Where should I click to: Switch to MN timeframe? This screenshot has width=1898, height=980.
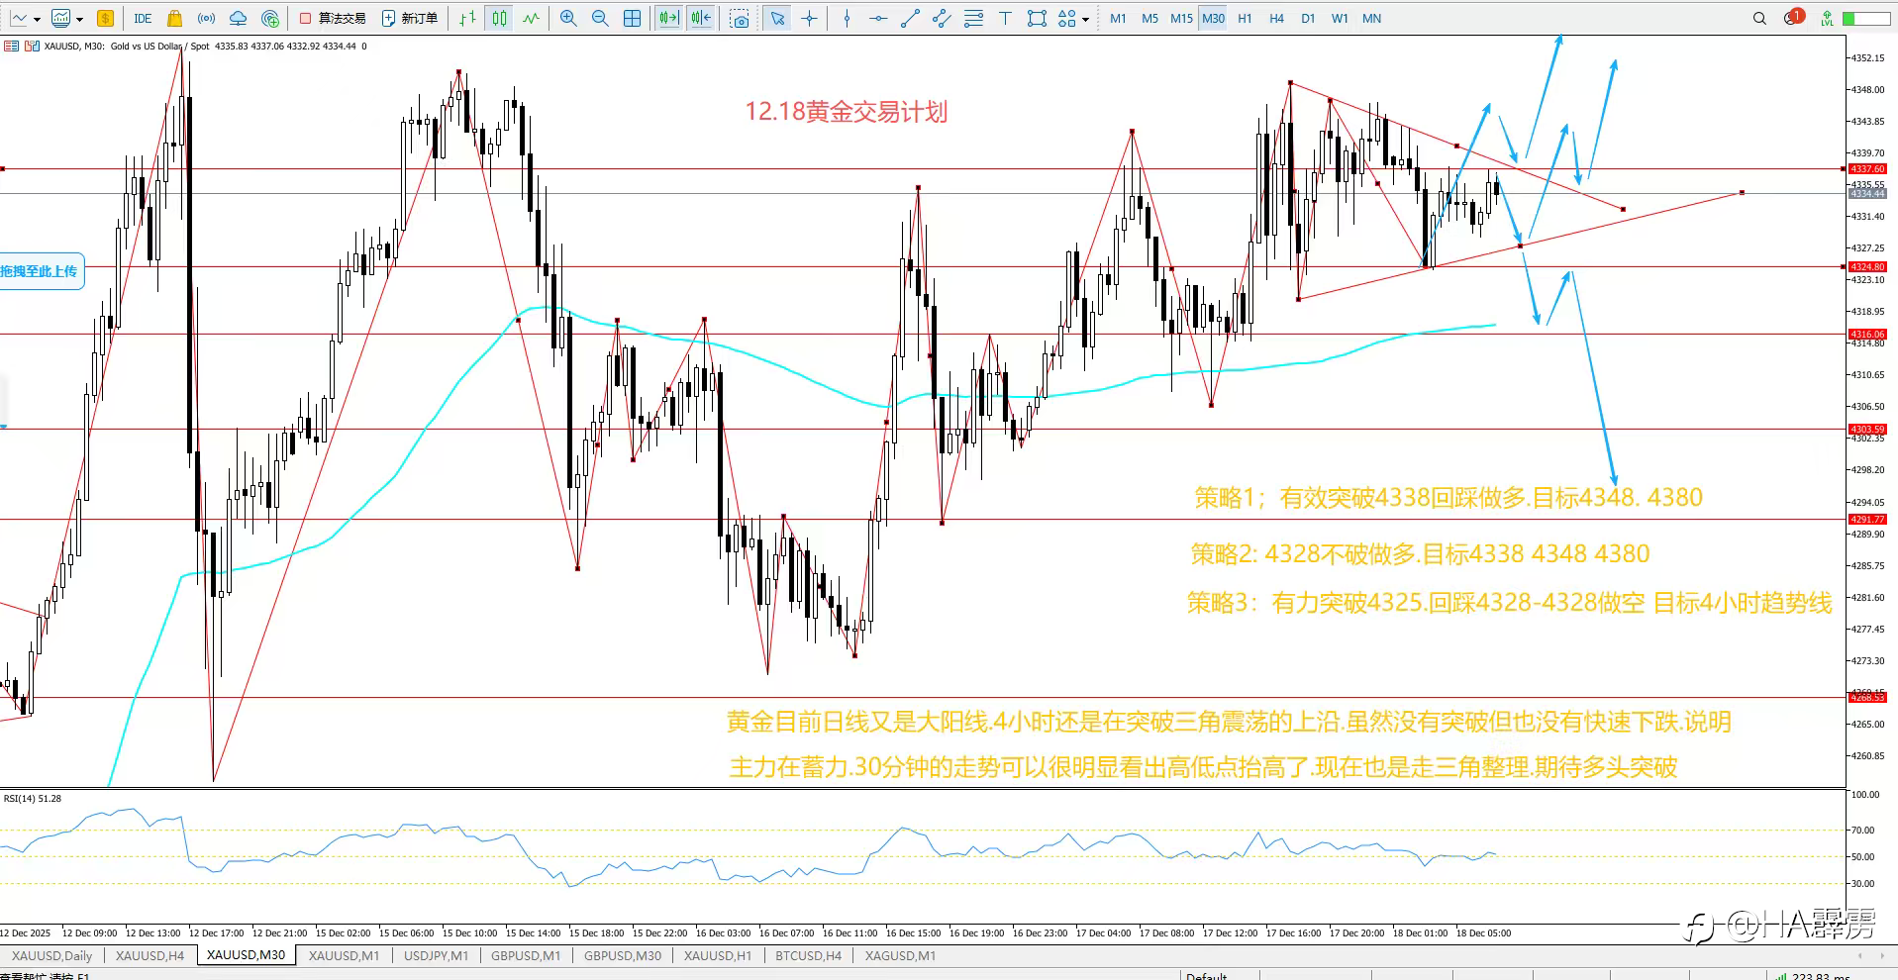pyautogui.click(x=1371, y=18)
